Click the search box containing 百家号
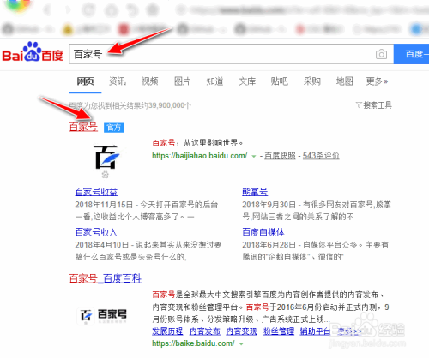The height and width of the screenshot is (358, 429). tap(231, 54)
